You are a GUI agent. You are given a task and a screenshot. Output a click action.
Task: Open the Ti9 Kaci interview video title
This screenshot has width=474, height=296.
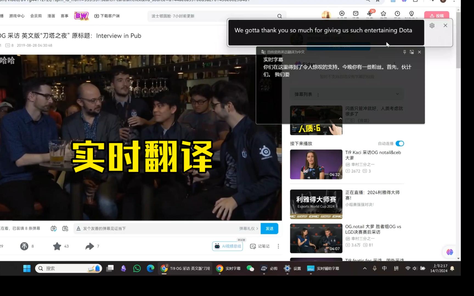(x=373, y=155)
